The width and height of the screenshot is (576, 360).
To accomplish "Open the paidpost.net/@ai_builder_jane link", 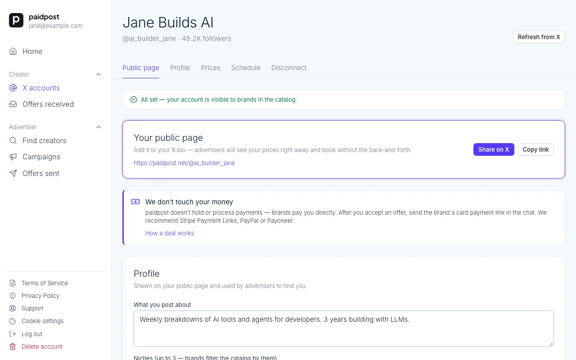I will pos(184,163).
